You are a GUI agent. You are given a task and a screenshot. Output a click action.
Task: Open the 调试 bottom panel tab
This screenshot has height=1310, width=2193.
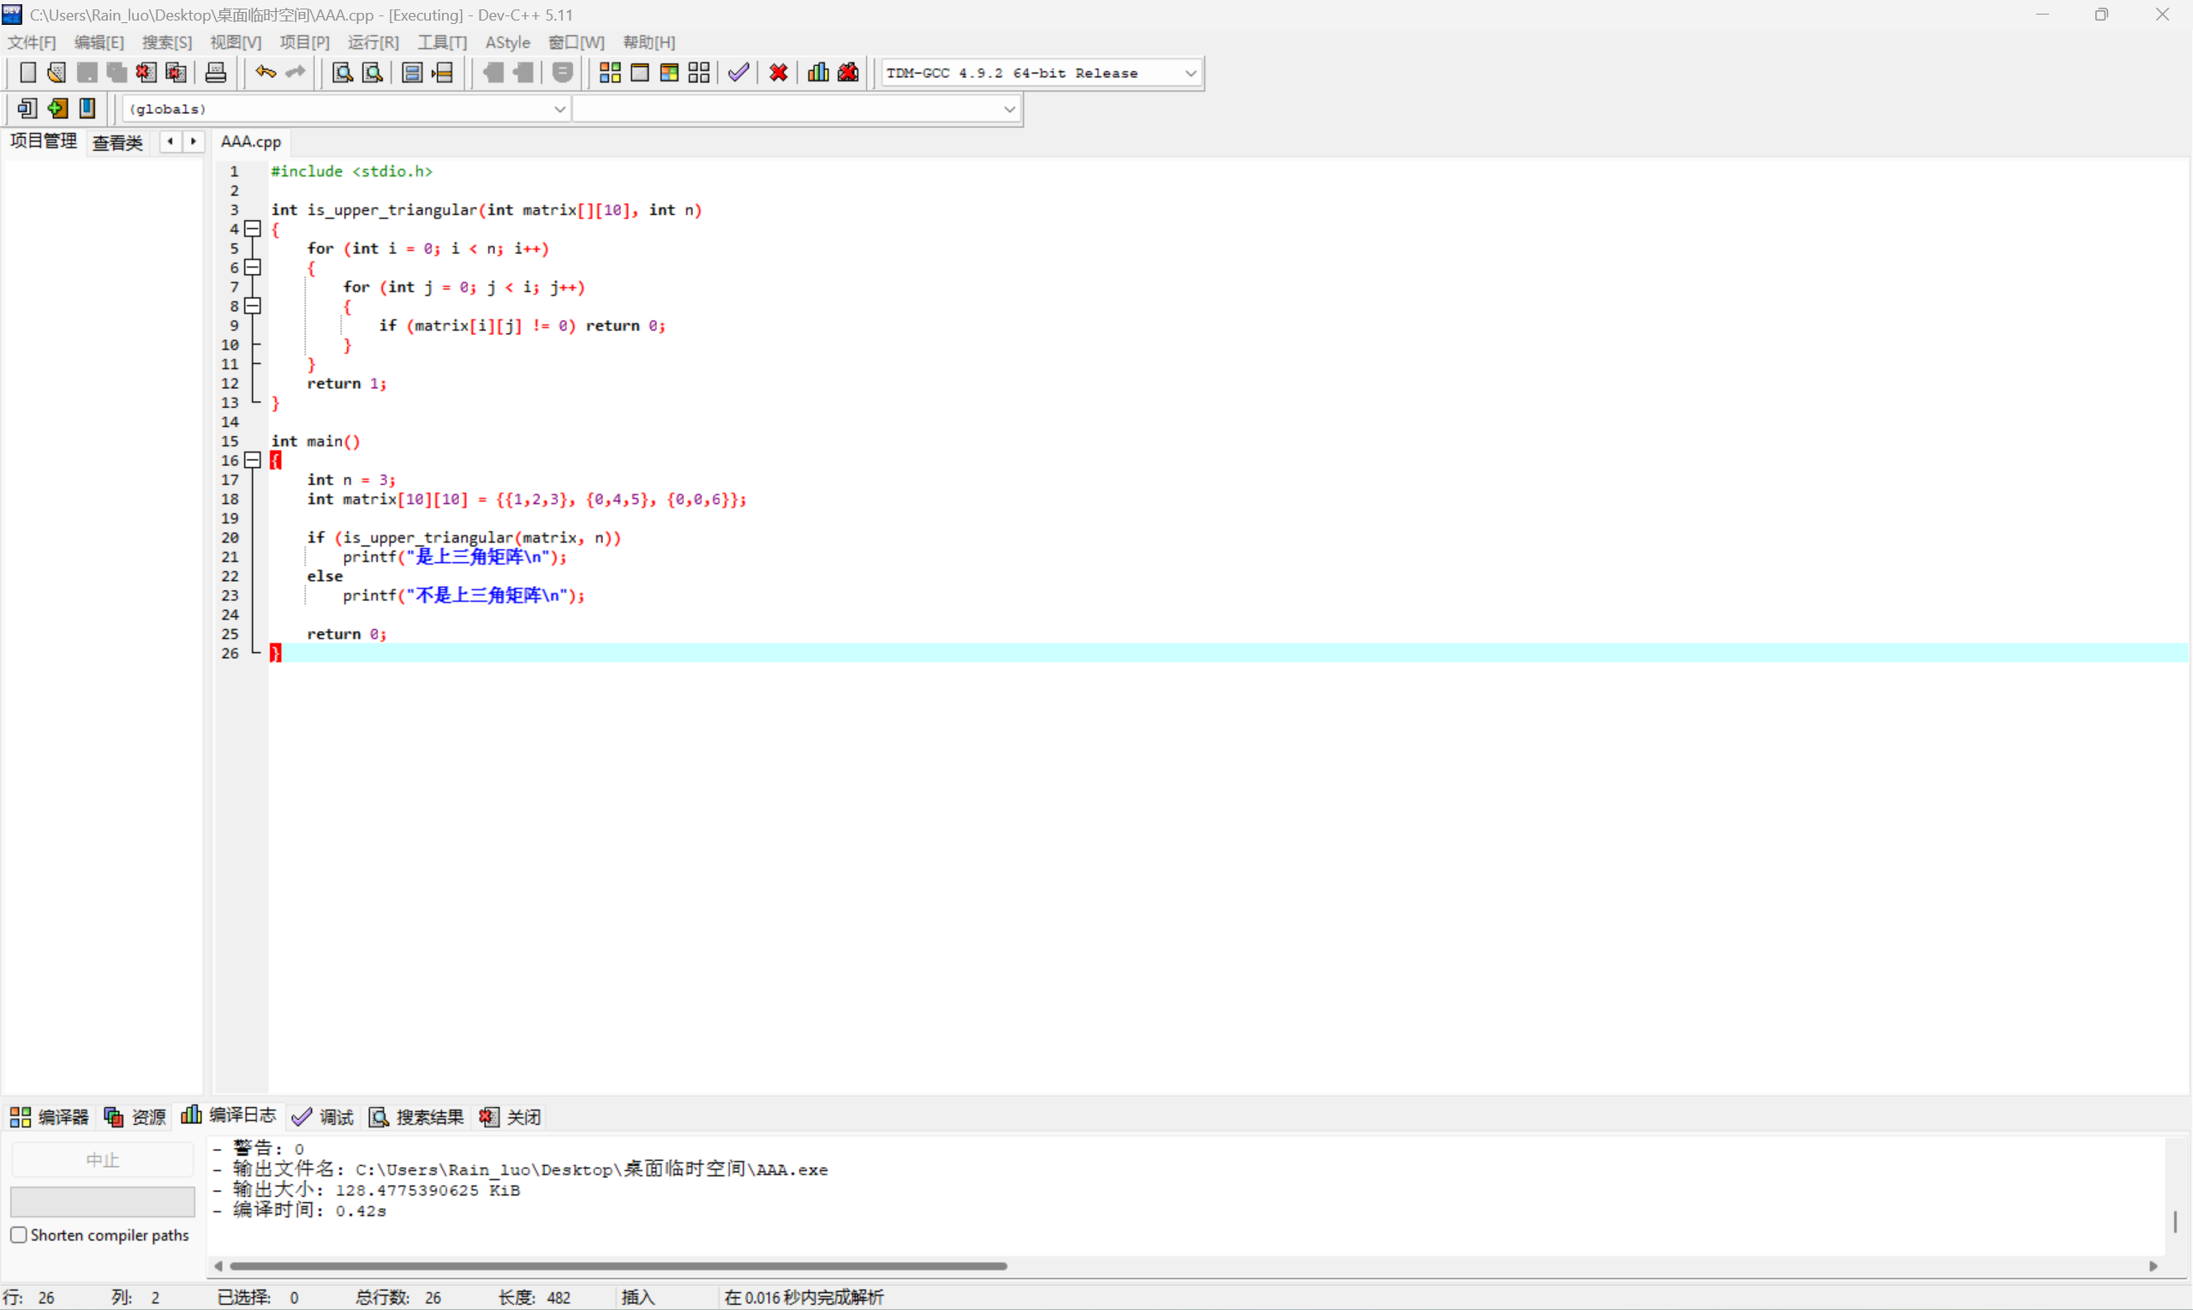coord(323,1116)
